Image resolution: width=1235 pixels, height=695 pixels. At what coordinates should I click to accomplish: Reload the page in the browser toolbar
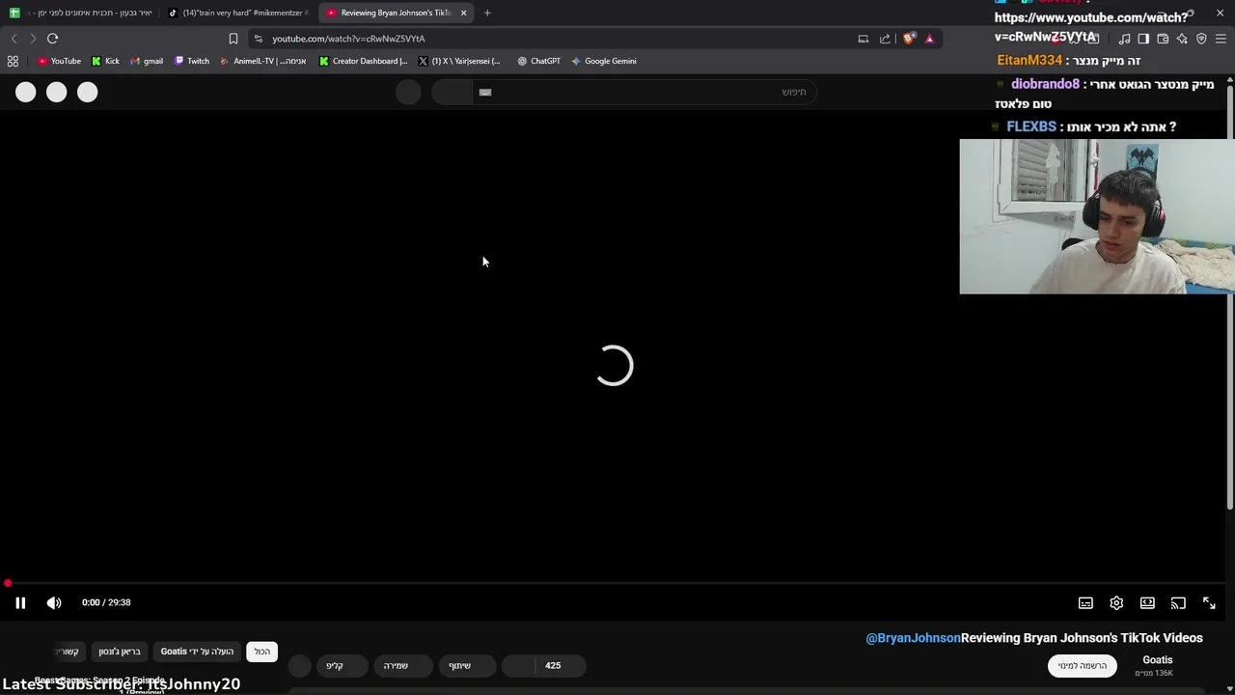52,39
